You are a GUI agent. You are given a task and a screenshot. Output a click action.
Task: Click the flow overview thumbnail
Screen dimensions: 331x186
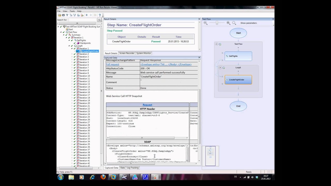pos(210,156)
